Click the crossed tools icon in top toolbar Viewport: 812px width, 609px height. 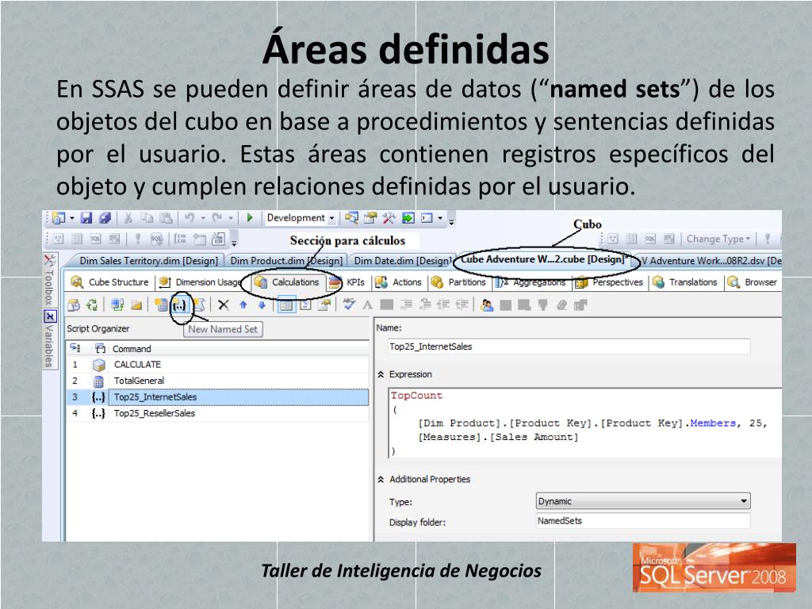[x=389, y=218]
